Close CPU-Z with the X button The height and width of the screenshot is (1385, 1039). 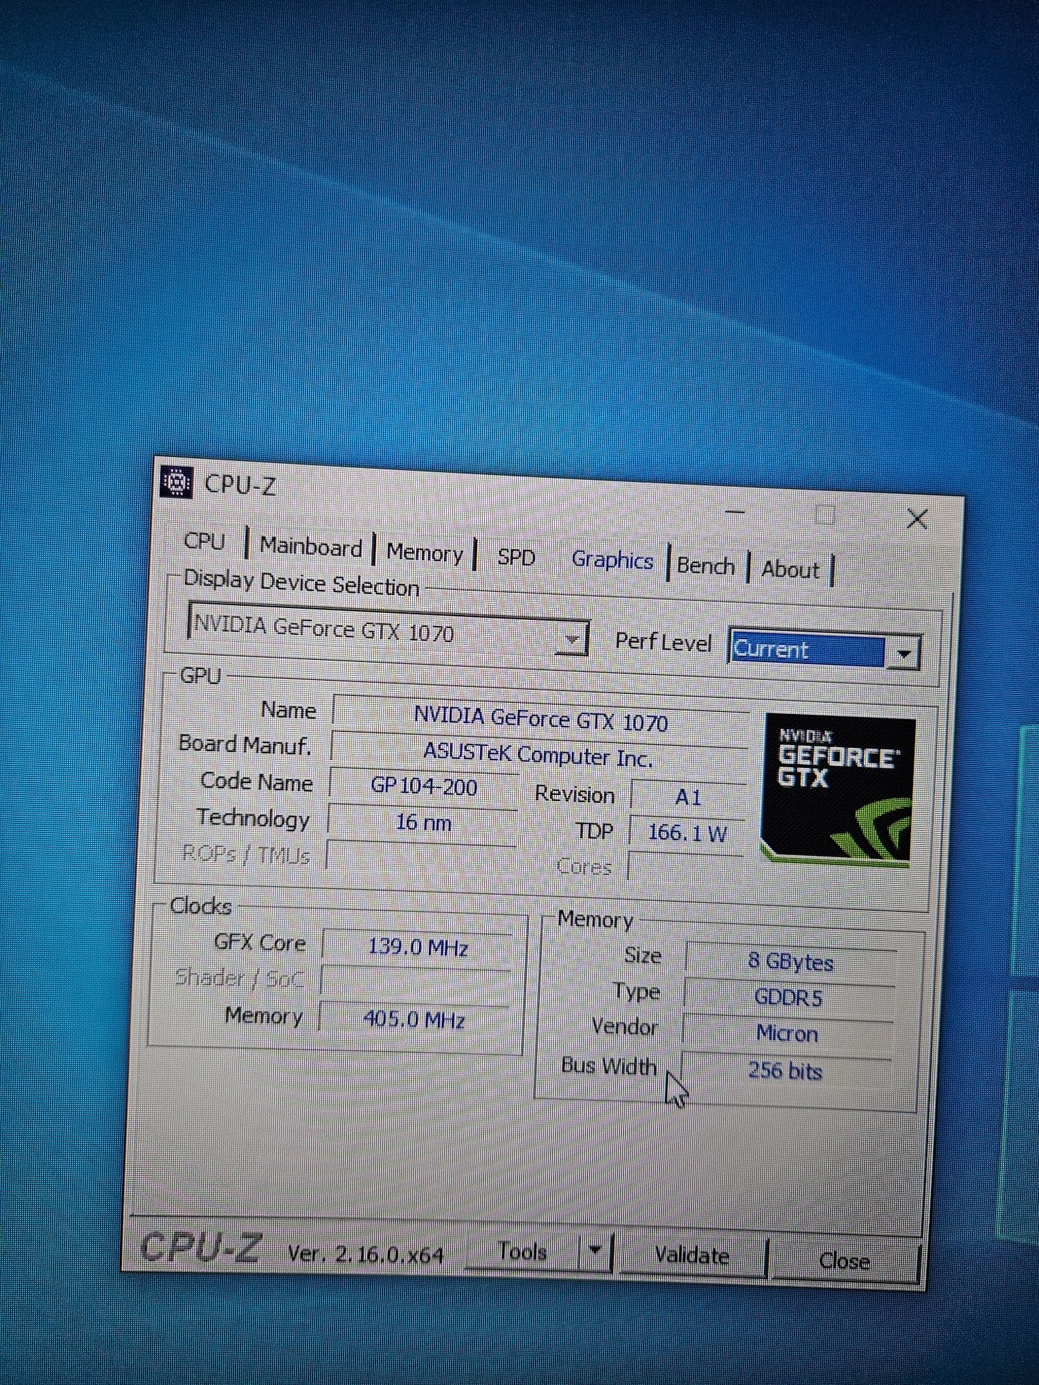pyautogui.click(x=917, y=519)
